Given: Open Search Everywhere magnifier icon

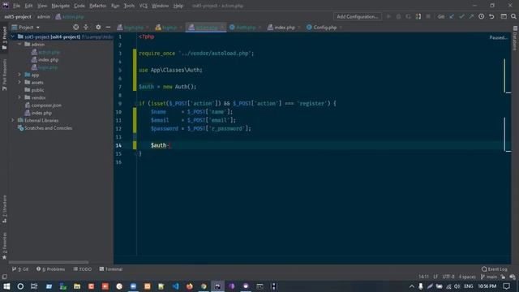Looking at the screenshot, I should (513, 16).
